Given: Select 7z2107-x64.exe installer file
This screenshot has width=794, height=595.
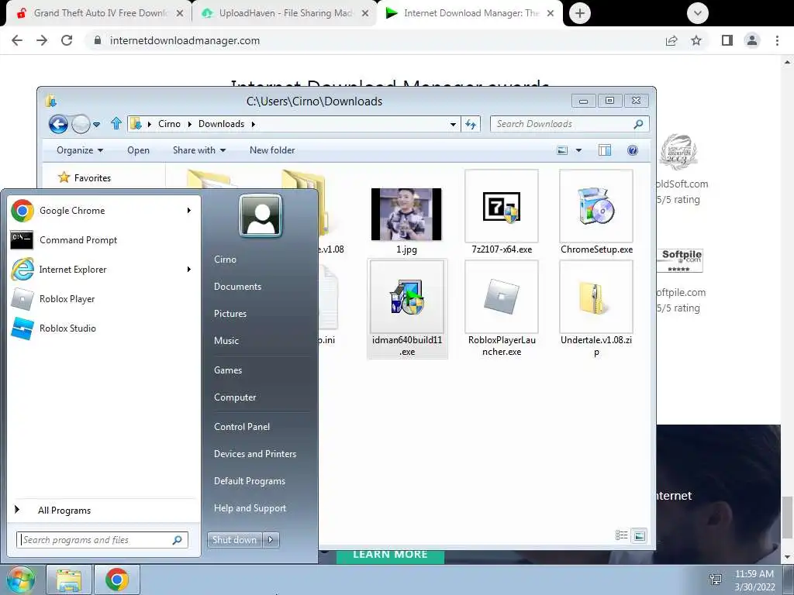Looking at the screenshot, I should [x=502, y=212].
